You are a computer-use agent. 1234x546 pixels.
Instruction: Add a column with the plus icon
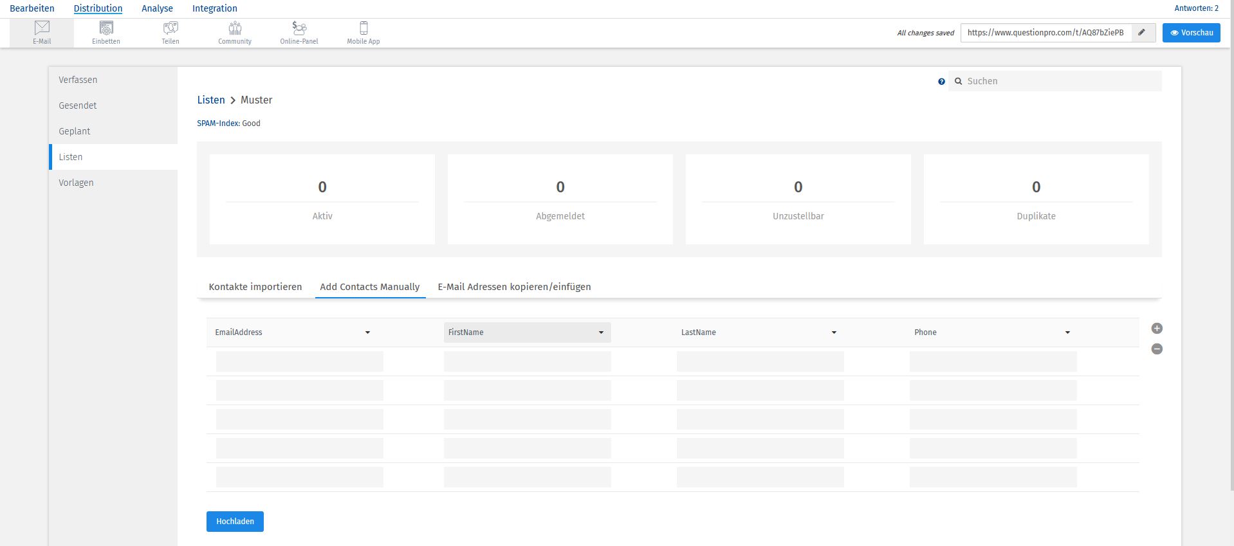click(x=1157, y=329)
